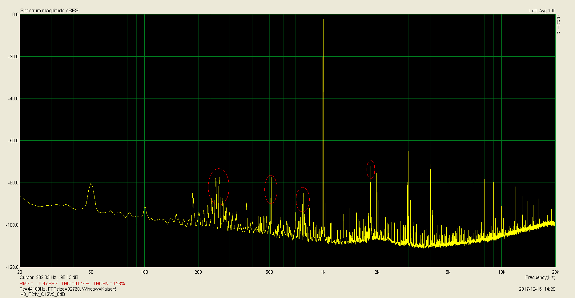Click the 'IV8_P24v_G12V5_6dB' file label
This screenshot has width=575, height=298.
42,294
